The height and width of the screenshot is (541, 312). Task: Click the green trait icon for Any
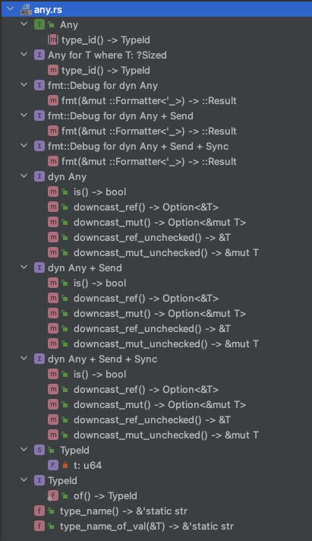(39, 24)
